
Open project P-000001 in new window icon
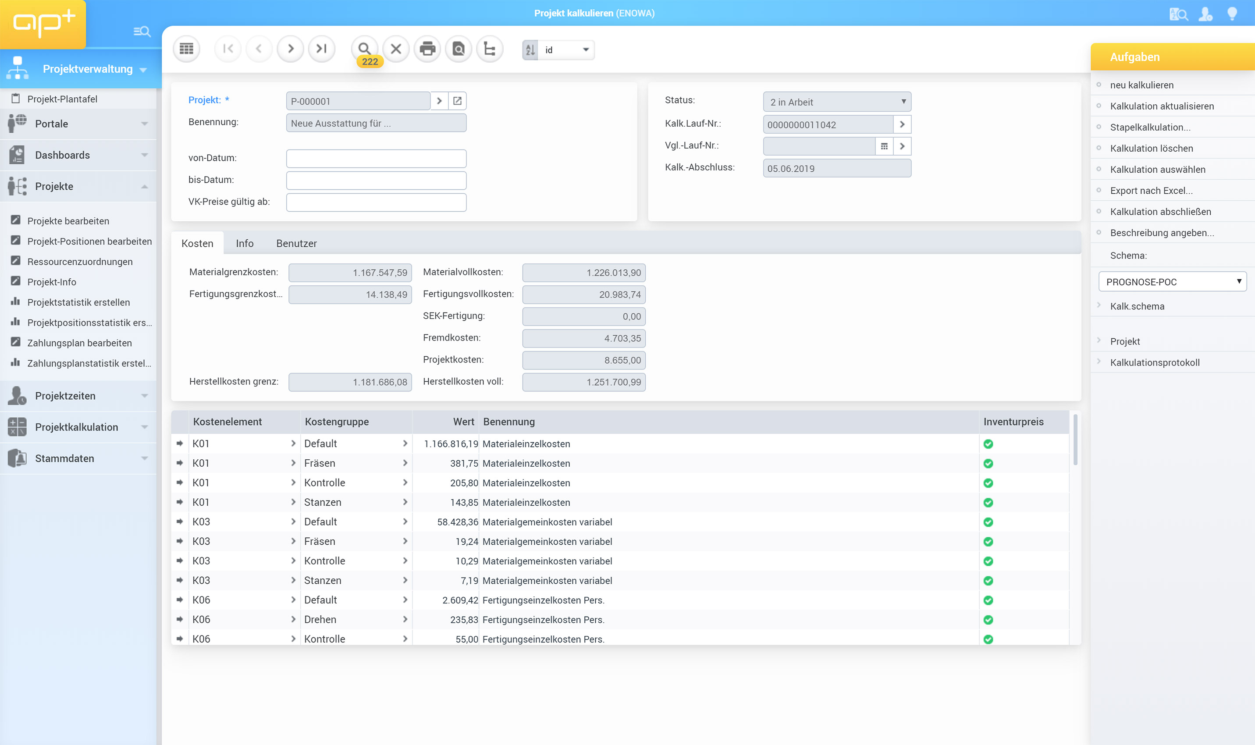click(x=457, y=101)
